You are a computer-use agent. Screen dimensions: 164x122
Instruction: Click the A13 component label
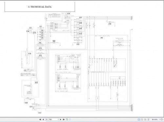pyautogui.click(x=78, y=44)
